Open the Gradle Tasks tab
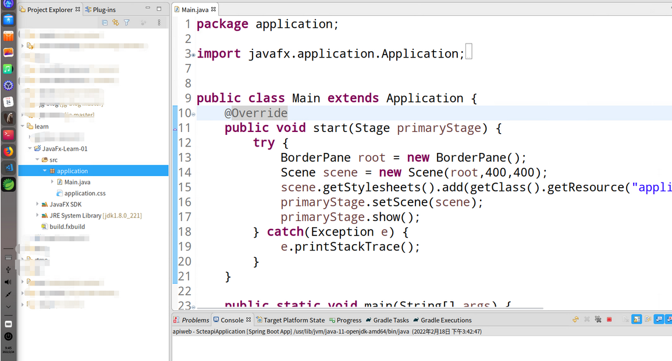672x361 pixels. [x=387, y=320]
